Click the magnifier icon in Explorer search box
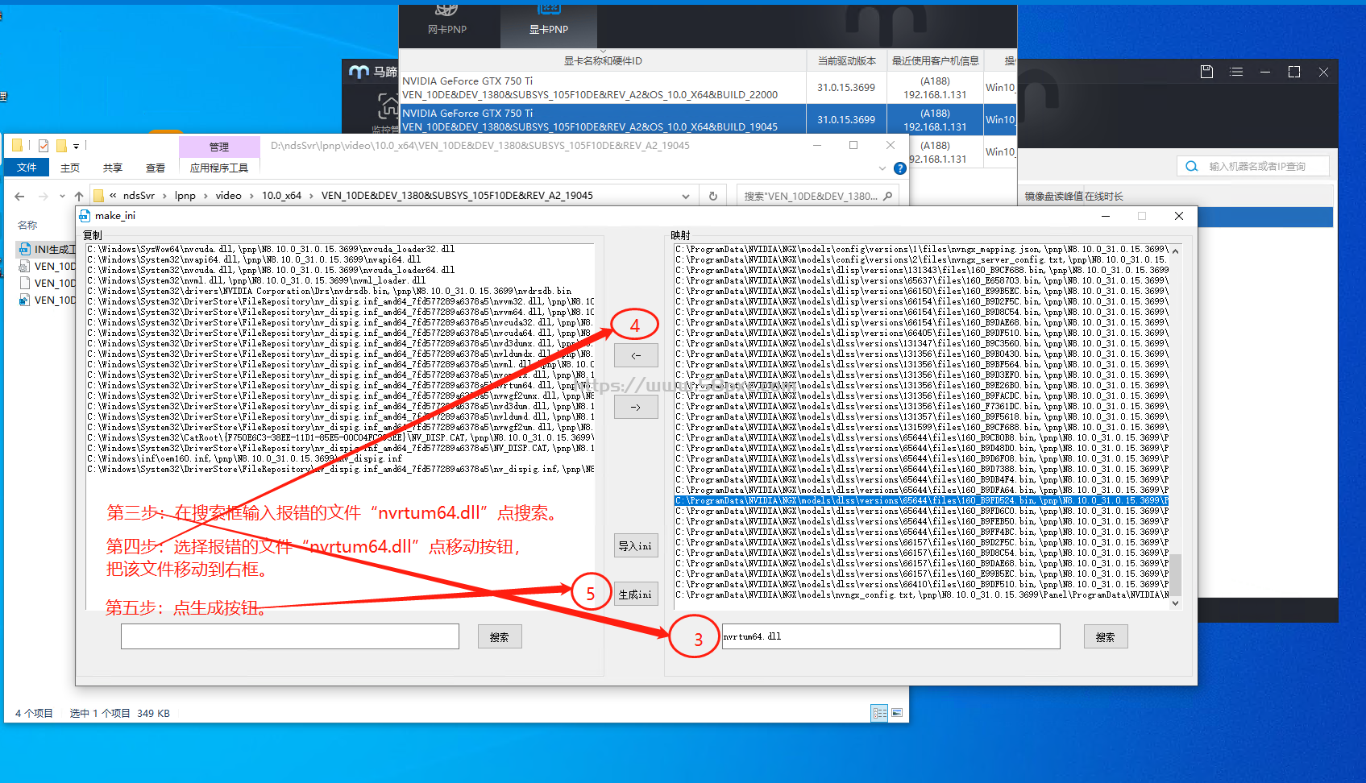This screenshot has width=1366, height=783. [x=887, y=196]
